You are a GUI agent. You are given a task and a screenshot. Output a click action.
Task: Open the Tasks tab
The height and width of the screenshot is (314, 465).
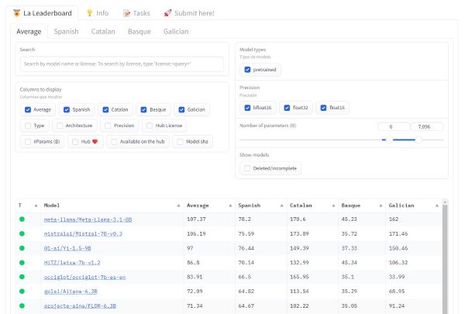(x=137, y=13)
